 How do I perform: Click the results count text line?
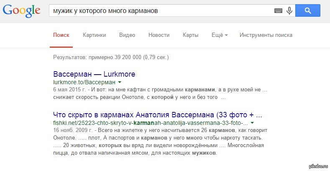(111, 57)
